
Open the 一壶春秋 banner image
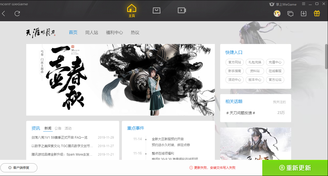coord(121,80)
